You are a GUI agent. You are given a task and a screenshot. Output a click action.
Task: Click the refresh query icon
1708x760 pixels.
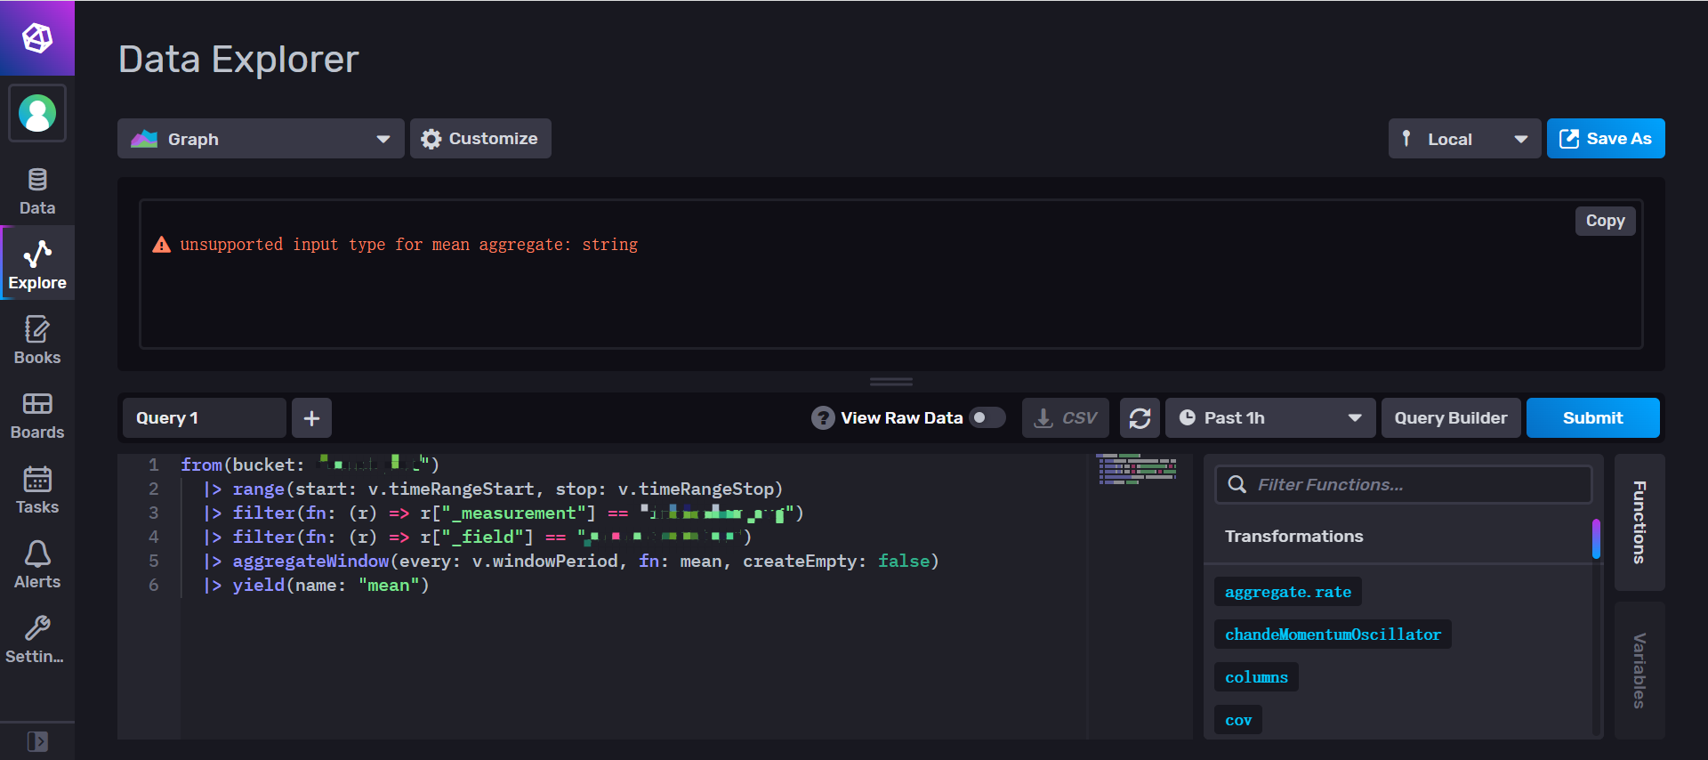click(1140, 418)
